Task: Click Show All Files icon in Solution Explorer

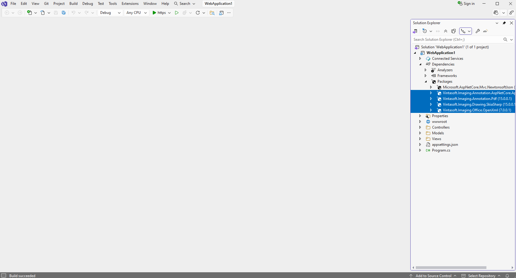Action: [454, 31]
